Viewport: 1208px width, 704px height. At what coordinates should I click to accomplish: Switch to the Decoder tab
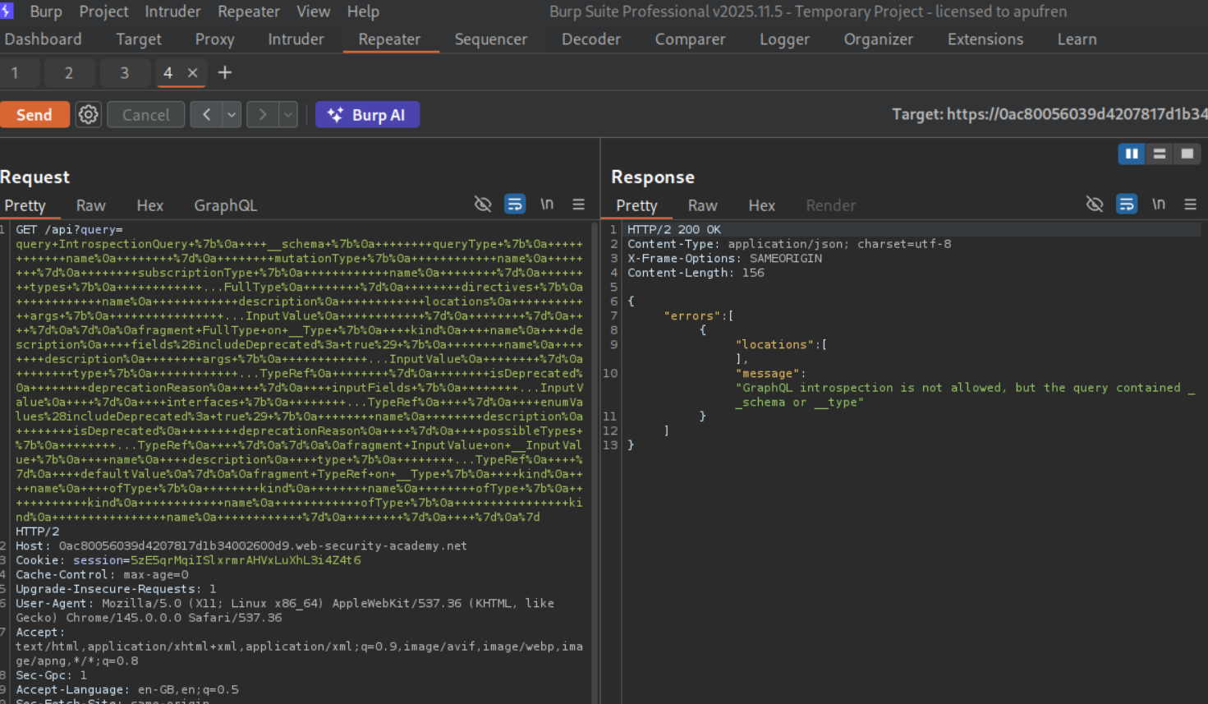(x=590, y=39)
